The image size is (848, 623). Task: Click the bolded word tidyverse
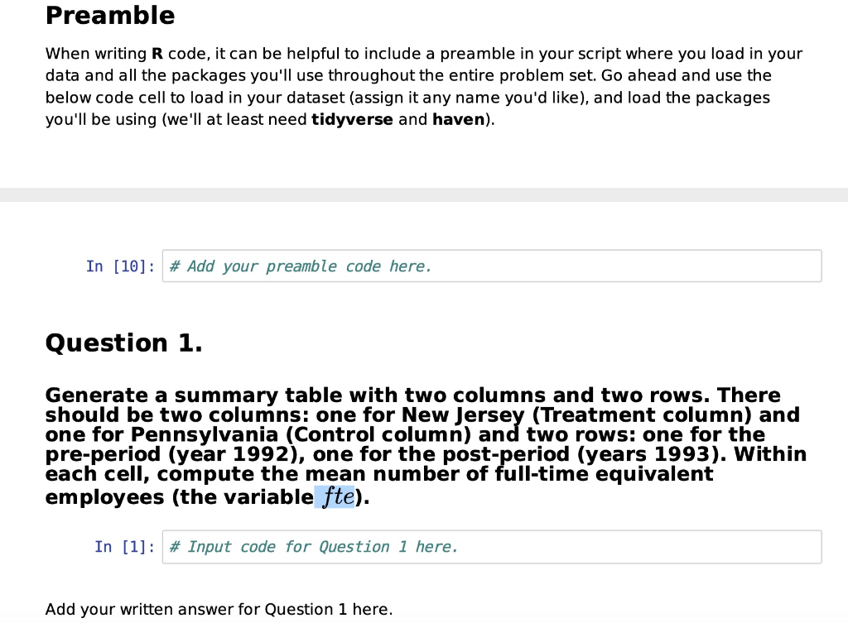click(352, 119)
